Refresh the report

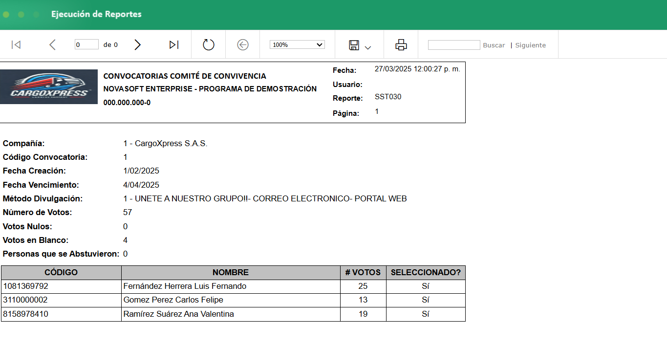point(209,45)
